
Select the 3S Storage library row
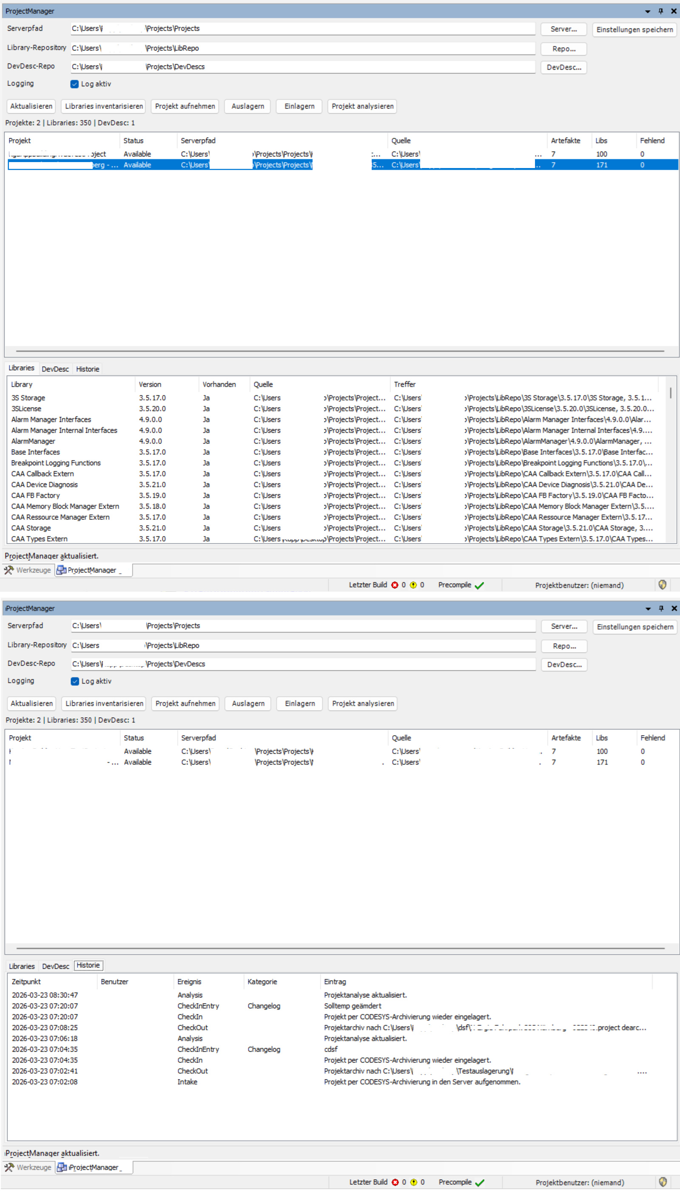28,398
